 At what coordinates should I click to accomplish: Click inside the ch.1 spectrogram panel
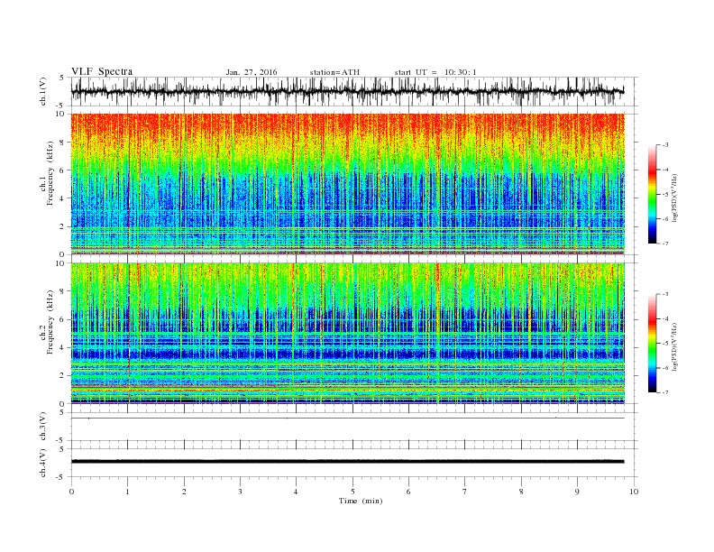[347, 184]
